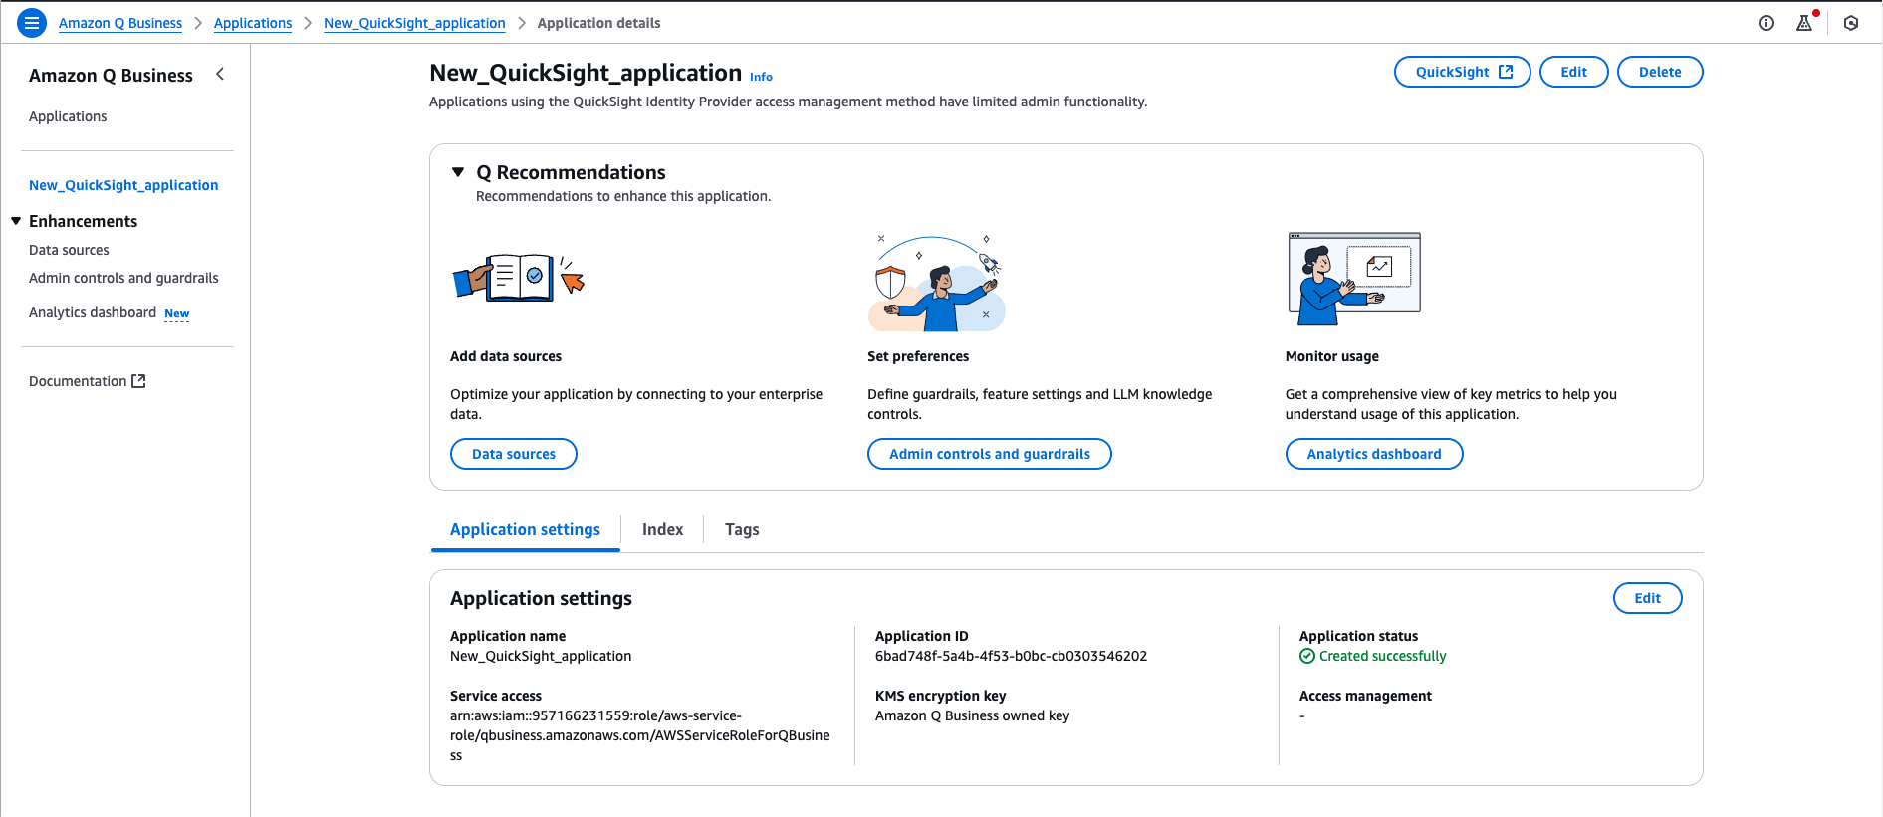This screenshot has height=817, width=1883.
Task: Click the Service access role ARN text
Action: click(x=639, y=735)
